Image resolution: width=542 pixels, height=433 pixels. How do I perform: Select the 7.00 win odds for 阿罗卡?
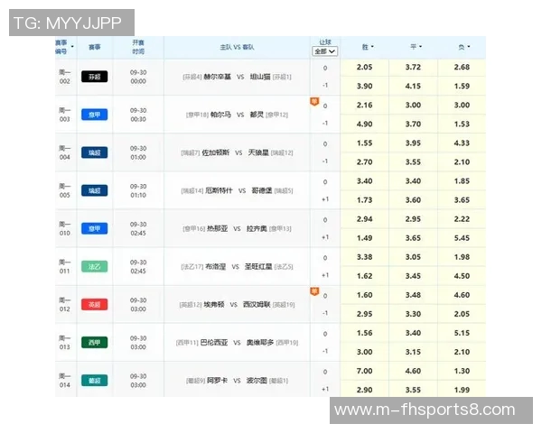tap(364, 371)
